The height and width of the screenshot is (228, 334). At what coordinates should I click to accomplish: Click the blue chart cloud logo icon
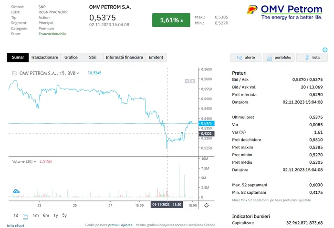[16, 191]
